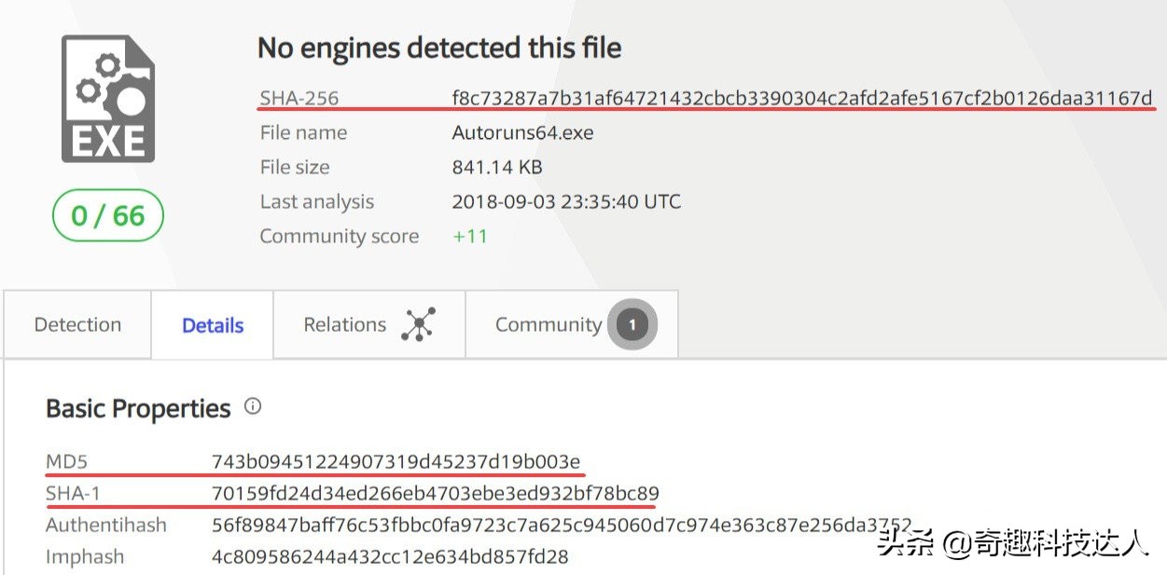Click the Imphash value

pyautogui.click(x=390, y=557)
